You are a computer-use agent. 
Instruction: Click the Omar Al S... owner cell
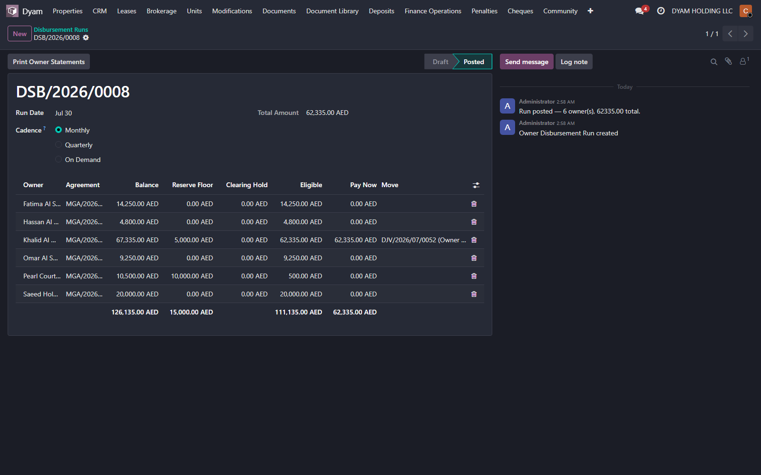click(x=40, y=258)
